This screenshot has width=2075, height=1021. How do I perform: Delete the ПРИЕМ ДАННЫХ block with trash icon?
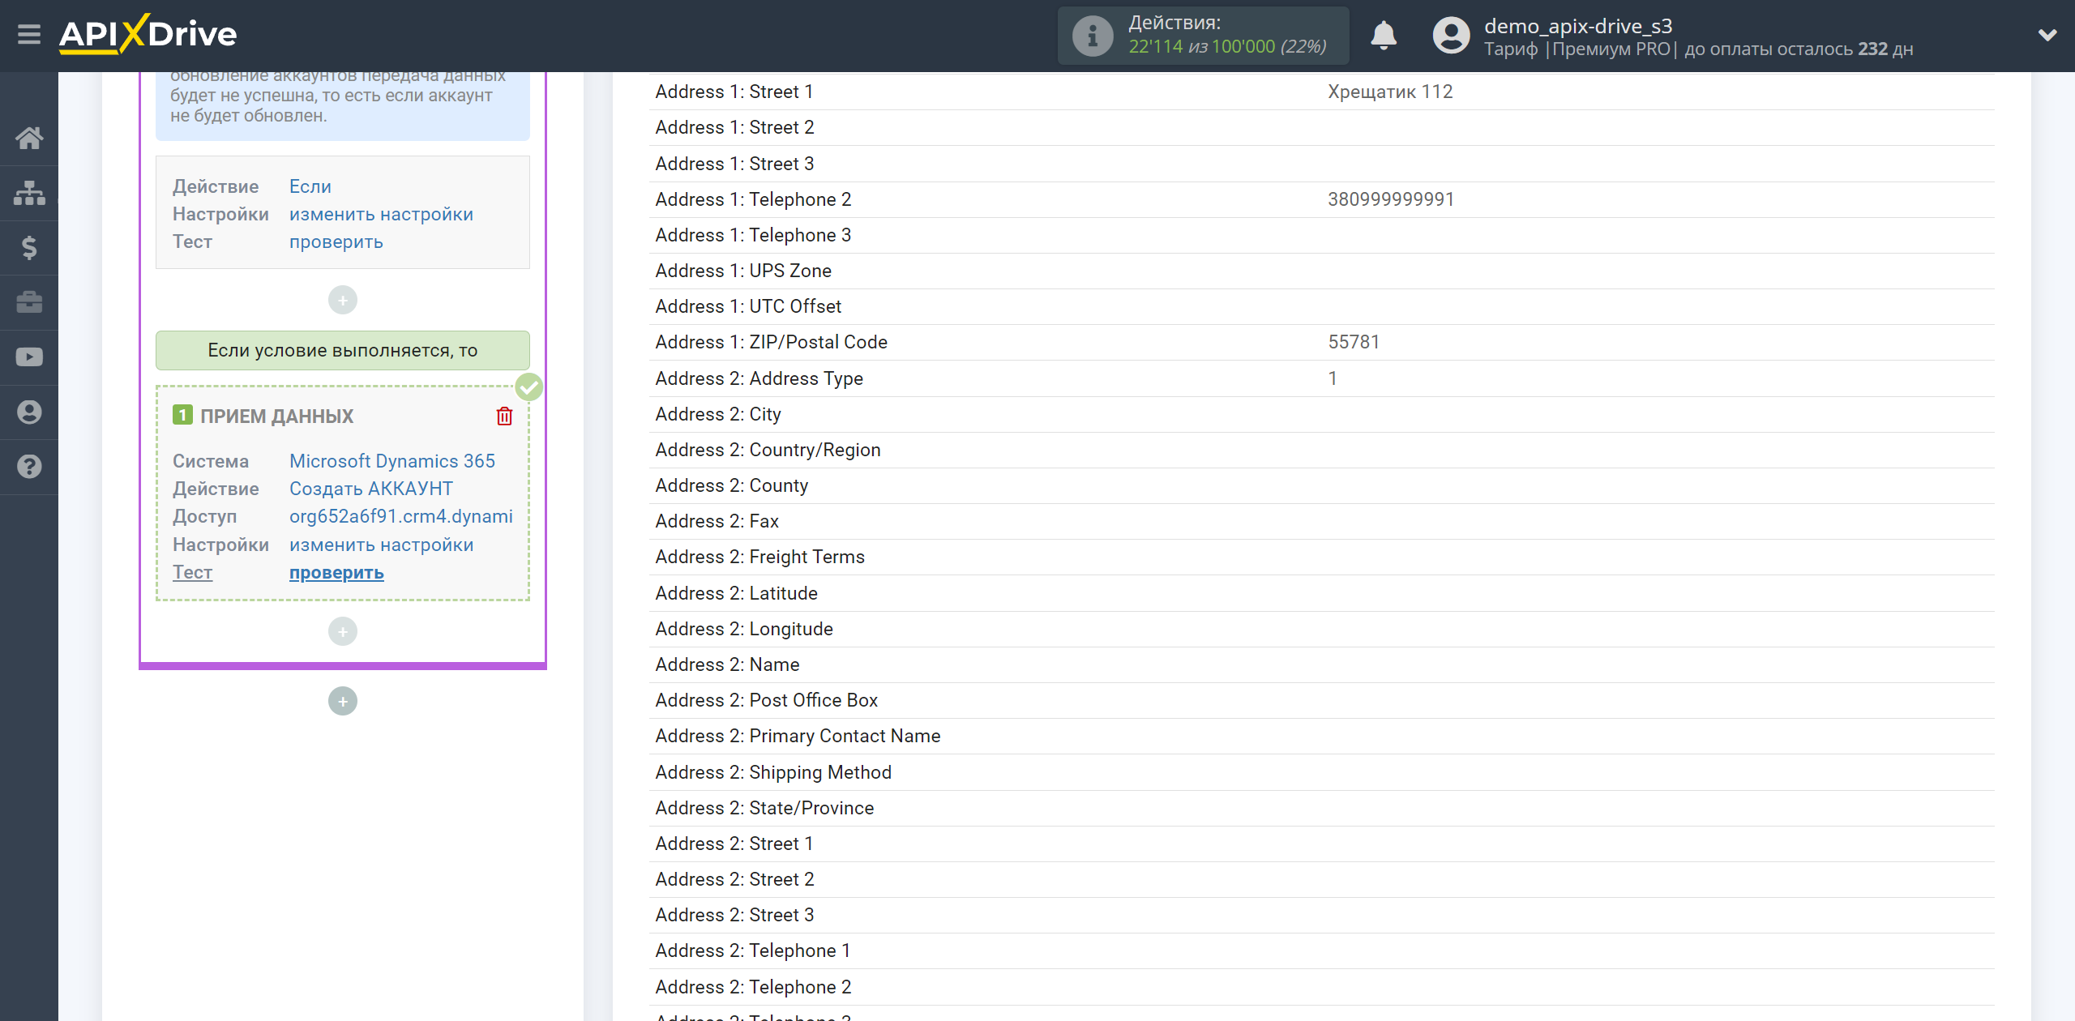[504, 416]
